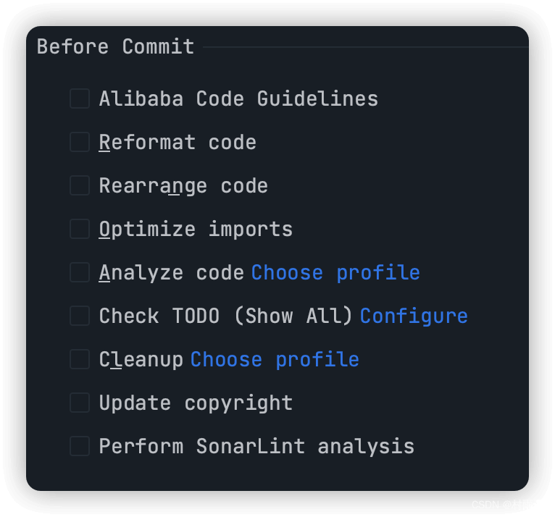This screenshot has width=555, height=517.
Task: Click the 'Alibaba Code Guidelines' label text
Action: pyautogui.click(x=238, y=99)
